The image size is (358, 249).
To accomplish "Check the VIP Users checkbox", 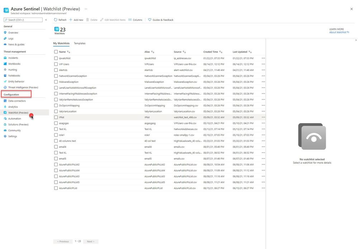I will pyautogui.click(x=56, y=64).
